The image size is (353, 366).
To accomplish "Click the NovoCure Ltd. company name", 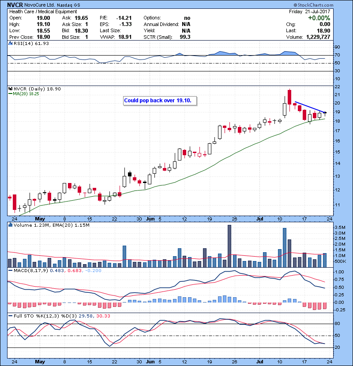I will (39, 5).
